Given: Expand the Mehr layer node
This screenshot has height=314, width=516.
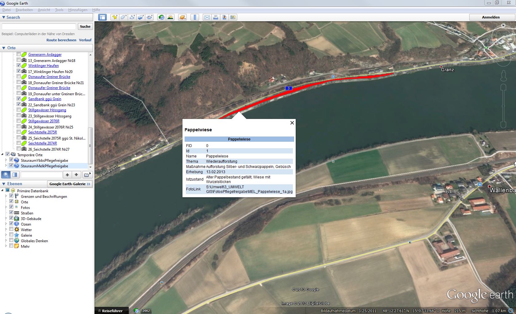Looking at the screenshot, I should tap(6, 246).
